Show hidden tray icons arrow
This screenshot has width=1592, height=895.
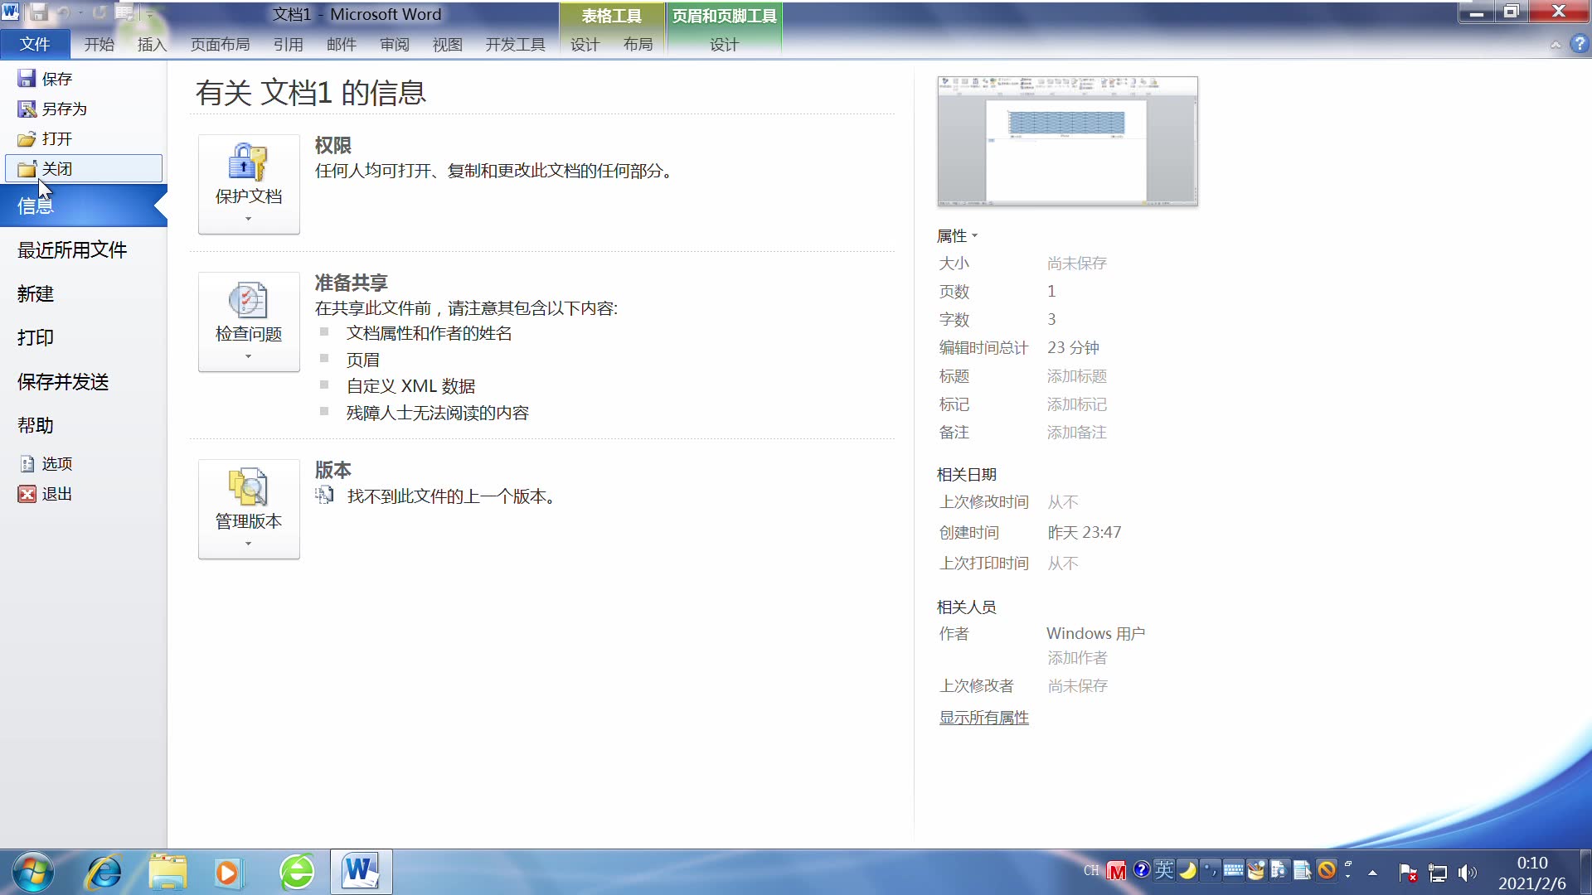(1372, 872)
